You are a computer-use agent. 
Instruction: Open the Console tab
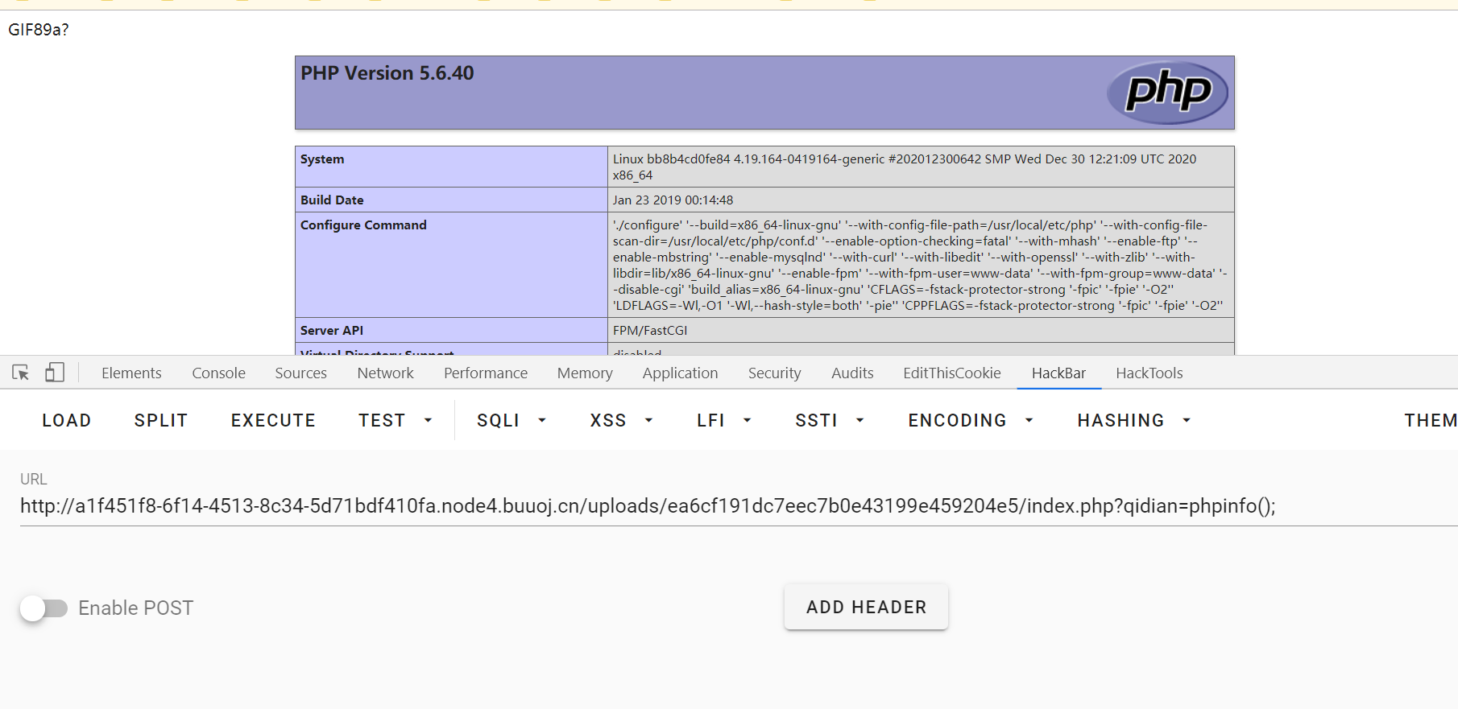(x=218, y=373)
